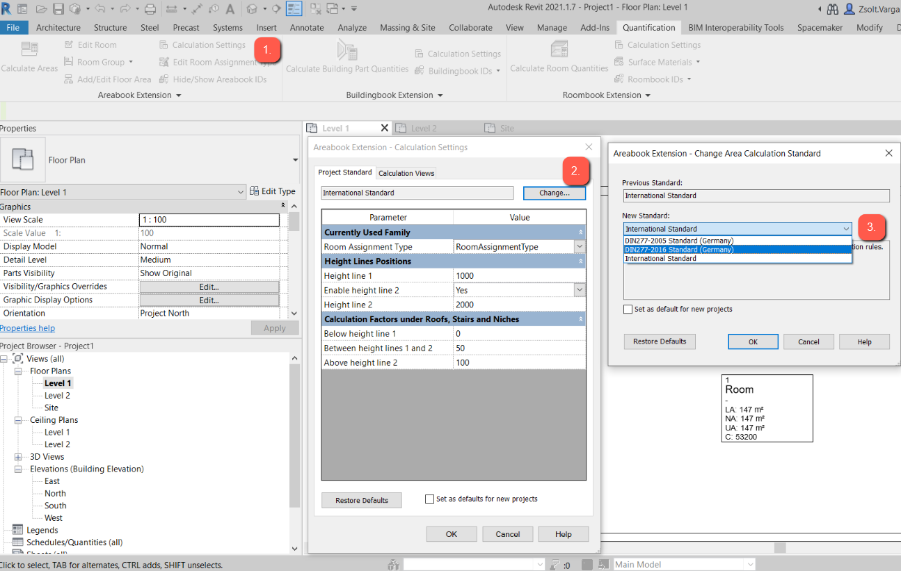
Task: Expand the 3D Views tree node
Action: (x=17, y=457)
